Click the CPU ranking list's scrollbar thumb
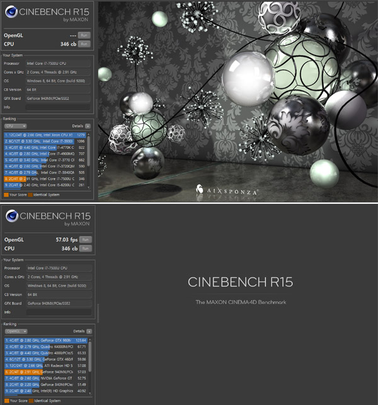Screen dimensions: 378x405 point(89,151)
